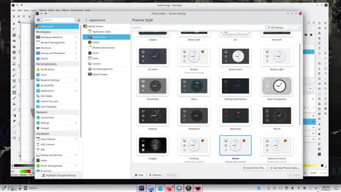Open Colors page
This screenshot has height=192, width=341.
pyautogui.click(x=107, y=42)
